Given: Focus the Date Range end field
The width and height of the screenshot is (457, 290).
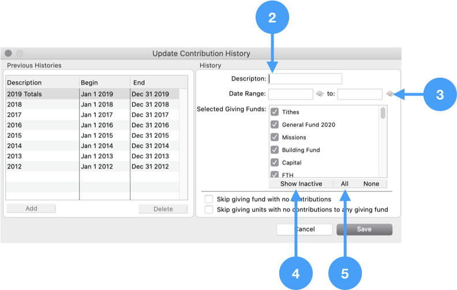Looking at the screenshot, I should [360, 94].
